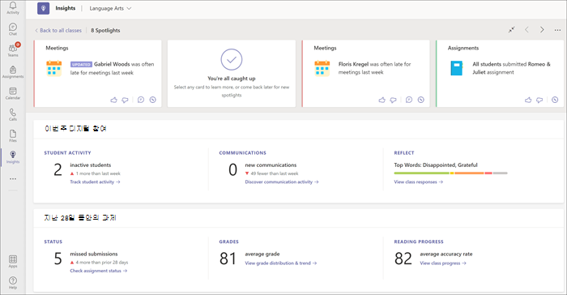The image size is (567, 295).
Task: Follow the Track student activity link
Action: point(95,182)
